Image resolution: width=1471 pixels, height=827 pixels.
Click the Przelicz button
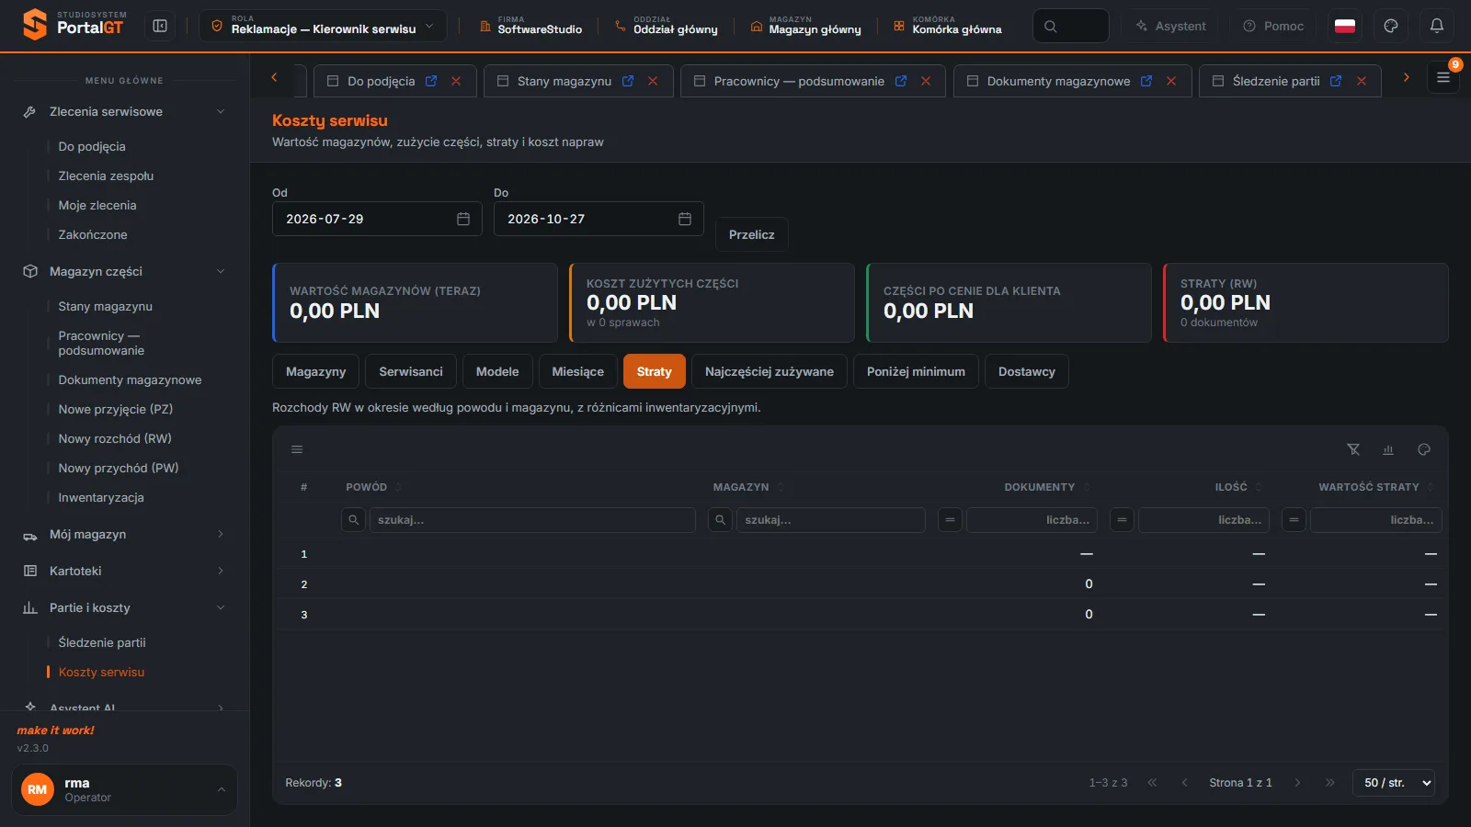[x=752, y=234]
